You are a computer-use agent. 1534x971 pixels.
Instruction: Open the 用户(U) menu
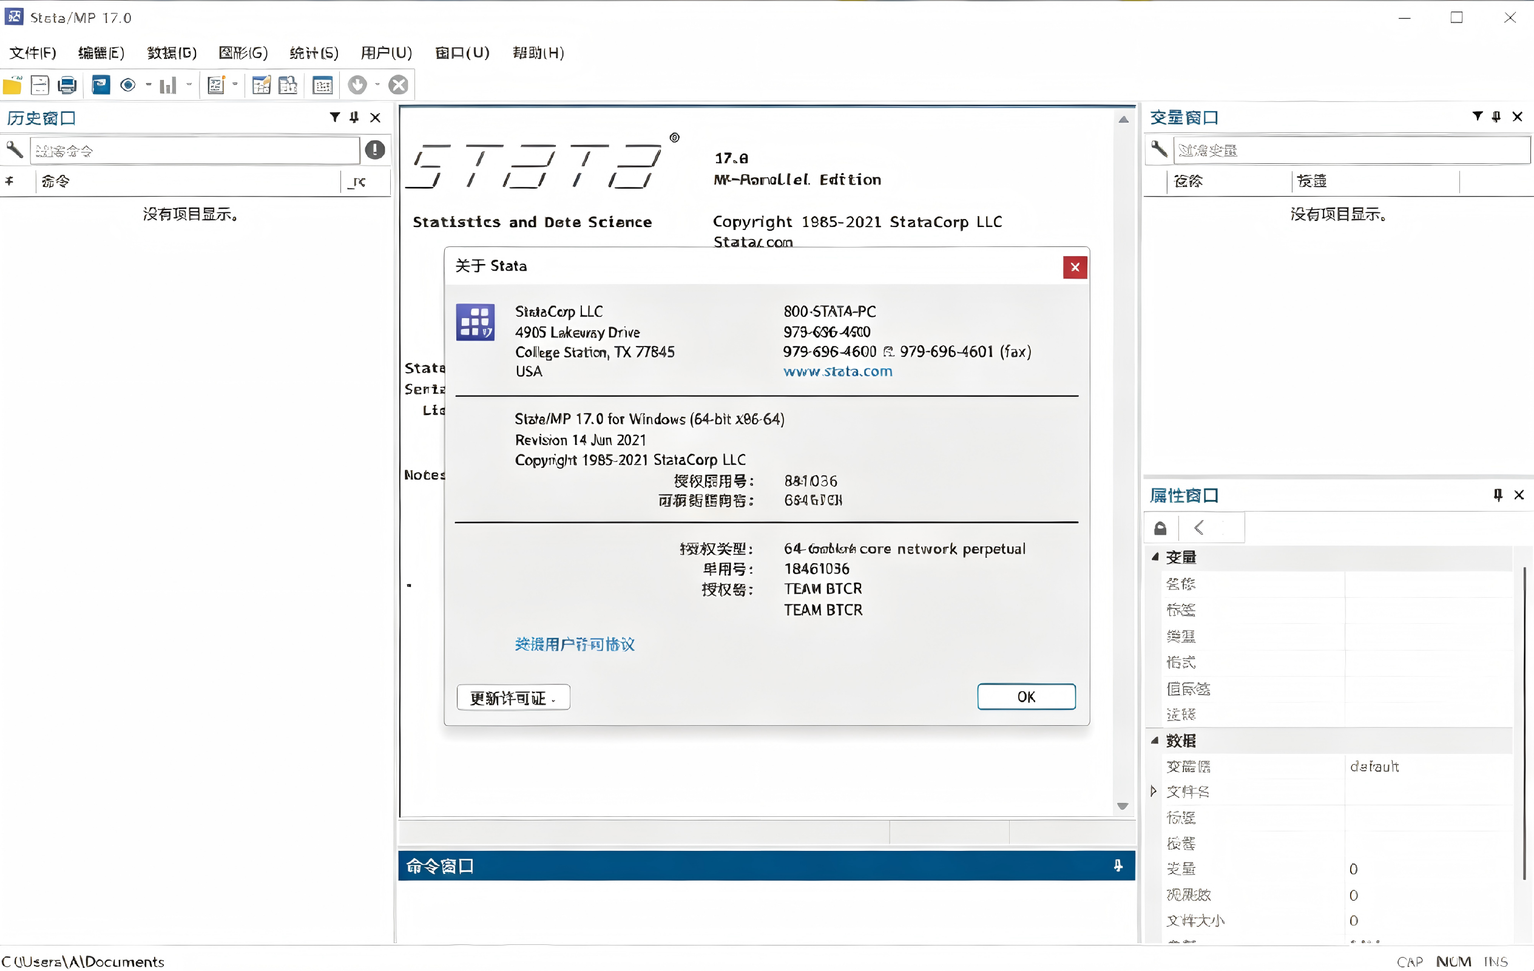click(387, 53)
